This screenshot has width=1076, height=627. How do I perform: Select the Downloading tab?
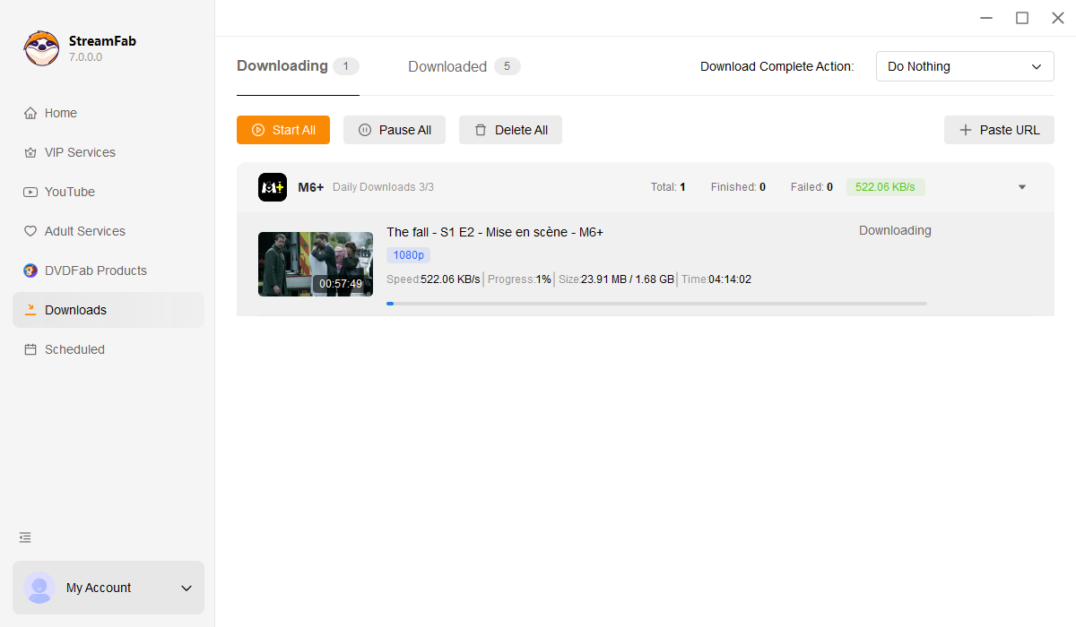point(280,66)
